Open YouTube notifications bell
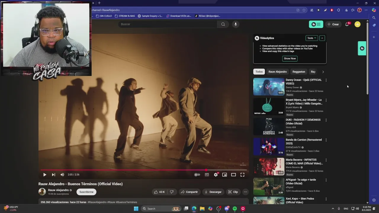 click(x=347, y=24)
